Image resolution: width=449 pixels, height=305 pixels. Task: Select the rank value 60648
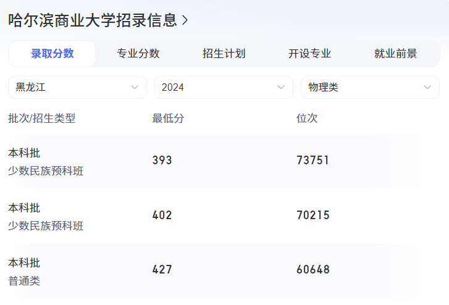[313, 270]
